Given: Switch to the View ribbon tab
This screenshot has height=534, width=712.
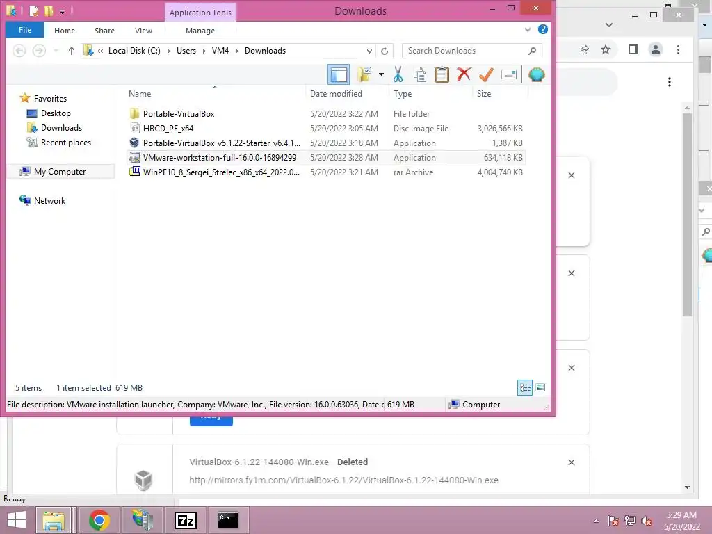Looking at the screenshot, I should click(143, 31).
